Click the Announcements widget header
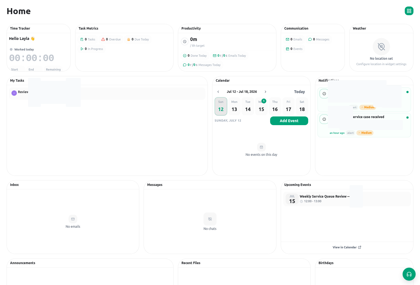 pyautogui.click(x=90, y=263)
